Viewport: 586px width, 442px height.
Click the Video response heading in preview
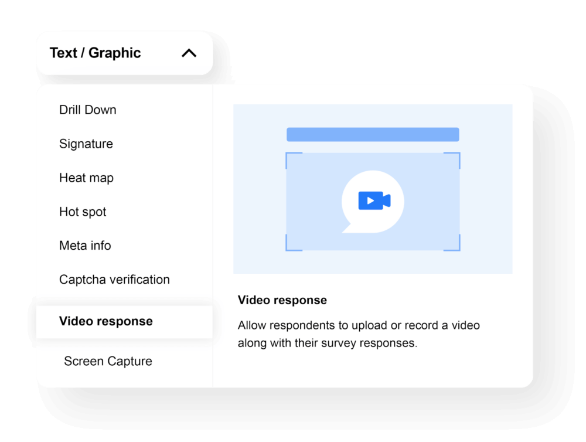pos(282,300)
